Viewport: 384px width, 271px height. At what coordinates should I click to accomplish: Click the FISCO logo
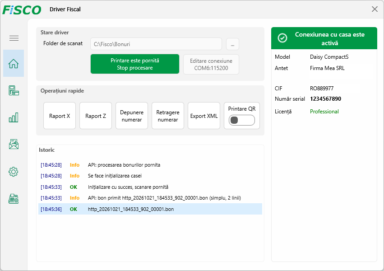point(22,10)
